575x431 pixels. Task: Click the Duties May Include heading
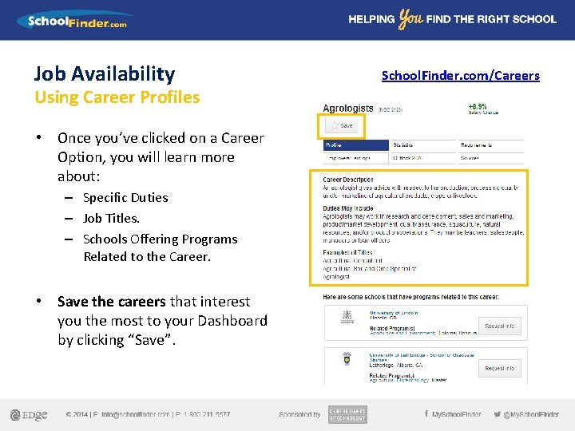tap(348, 208)
